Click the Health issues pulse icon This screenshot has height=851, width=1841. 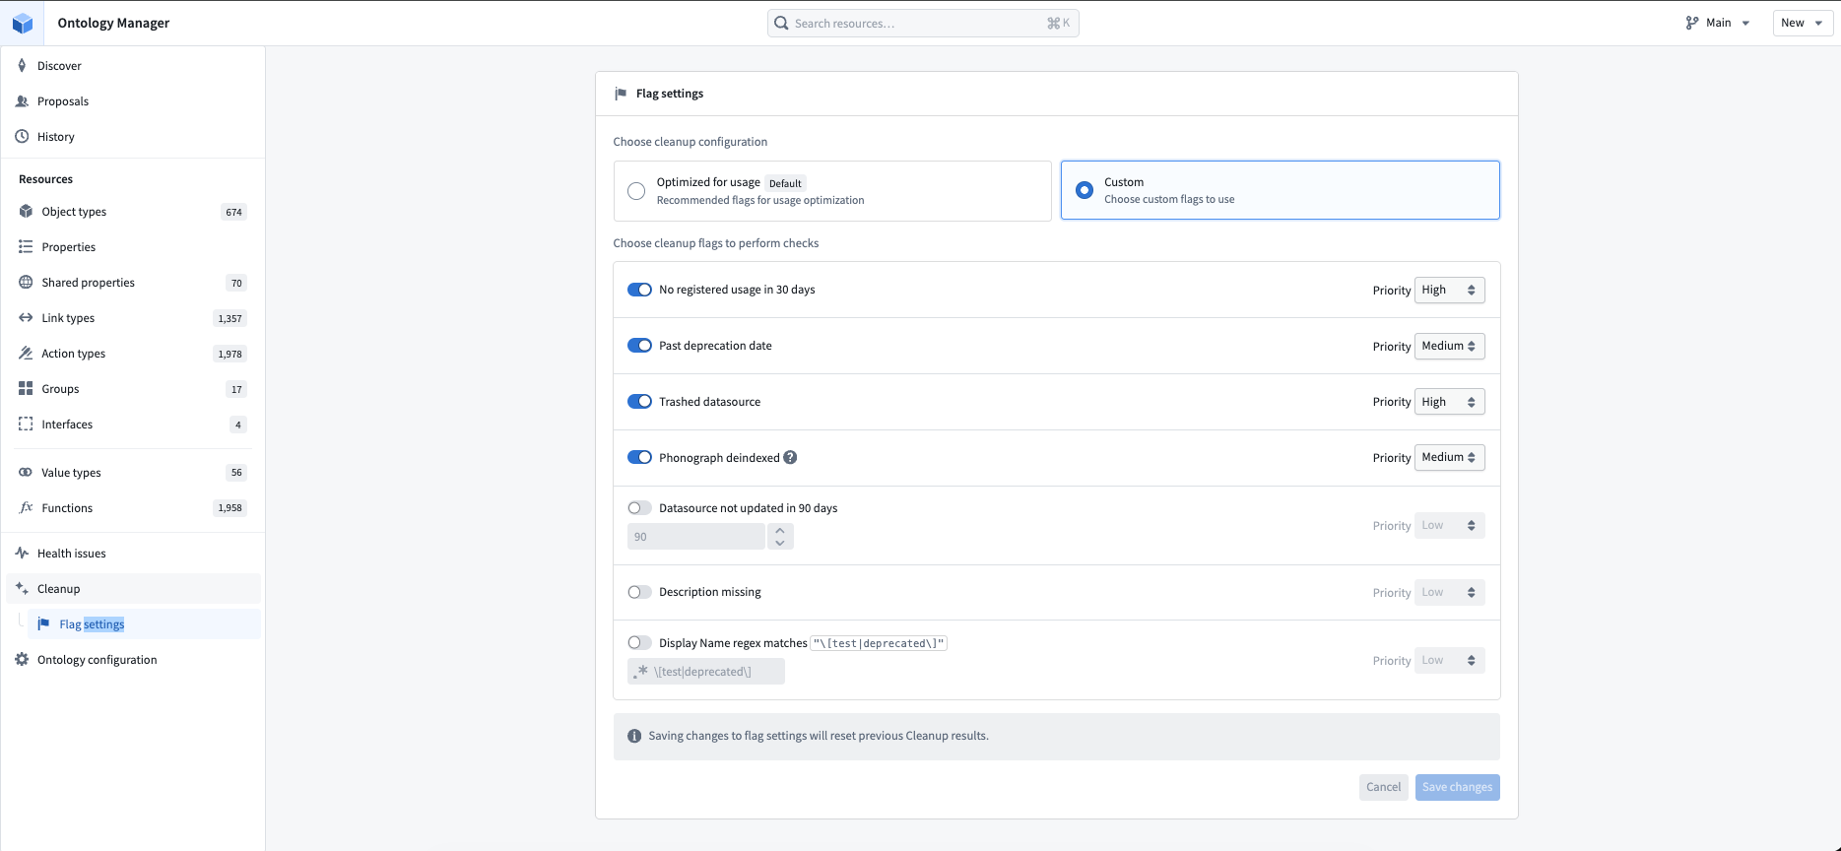[x=22, y=554]
